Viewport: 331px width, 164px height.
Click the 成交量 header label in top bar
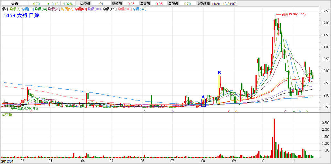click(x=85, y=4)
